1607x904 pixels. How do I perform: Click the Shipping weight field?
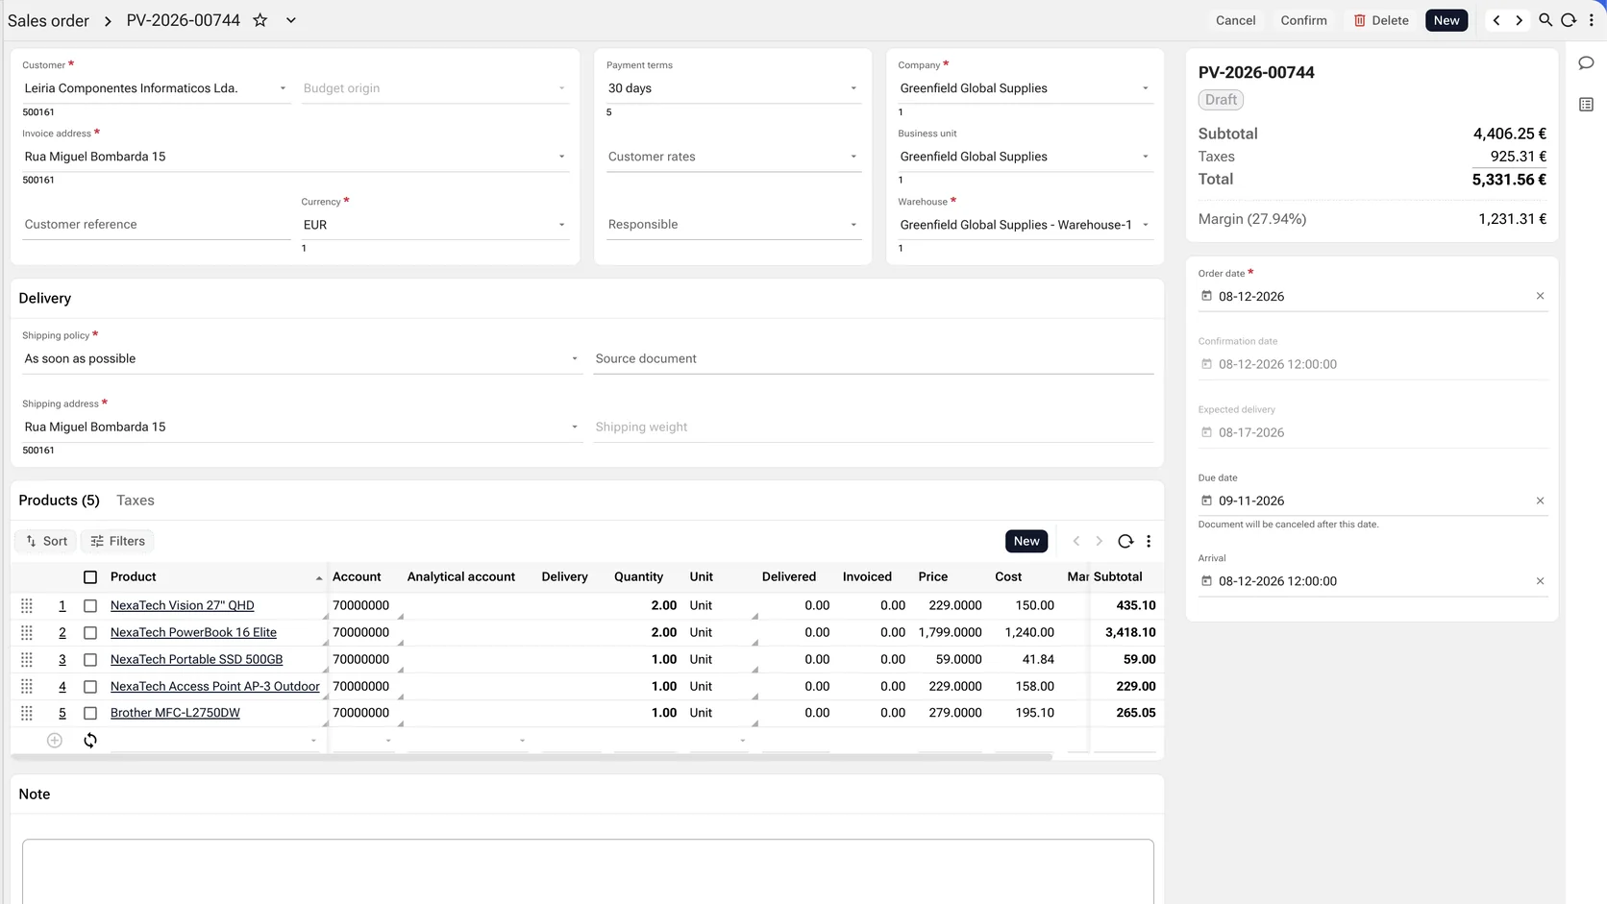(x=873, y=428)
